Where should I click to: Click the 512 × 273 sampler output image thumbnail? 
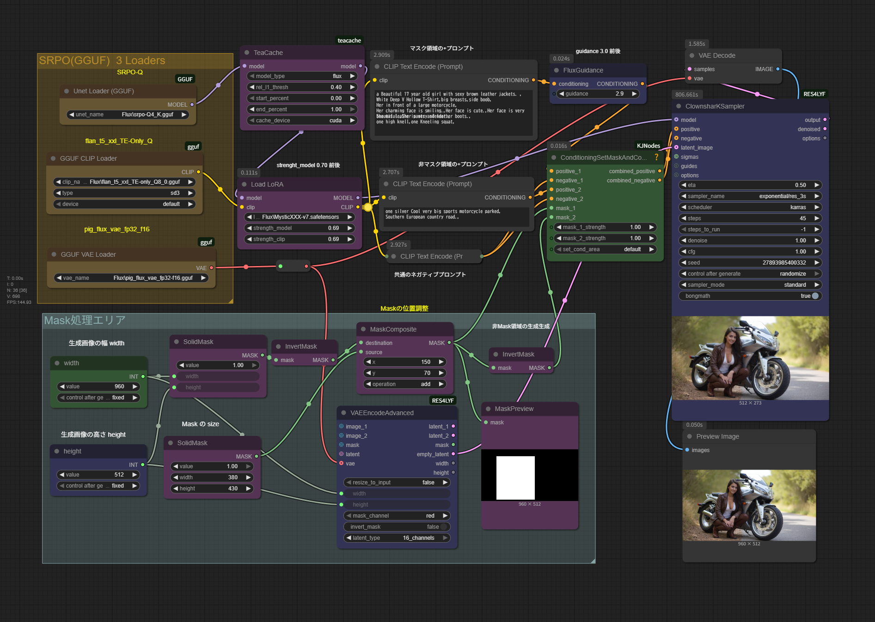(750, 358)
